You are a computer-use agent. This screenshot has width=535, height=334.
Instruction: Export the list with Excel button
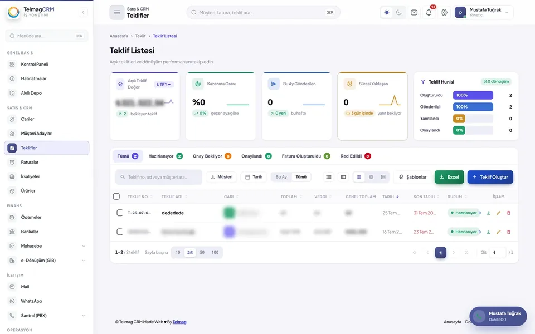449,177
